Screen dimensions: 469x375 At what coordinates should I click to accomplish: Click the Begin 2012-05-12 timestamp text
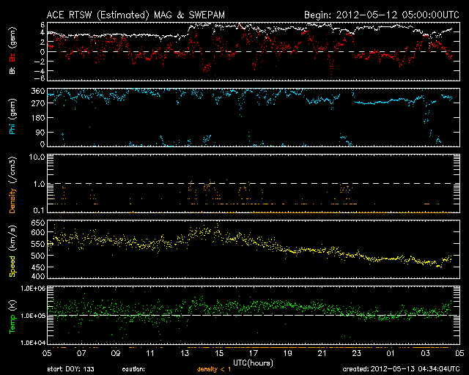tap(381, 15)
